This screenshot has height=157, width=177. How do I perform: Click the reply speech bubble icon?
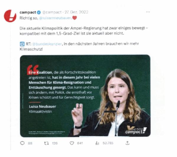(22, 143)
